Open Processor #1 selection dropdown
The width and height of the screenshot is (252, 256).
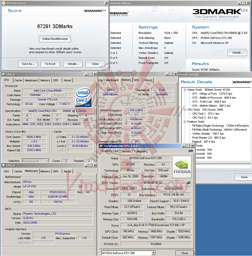coord(47,161)
